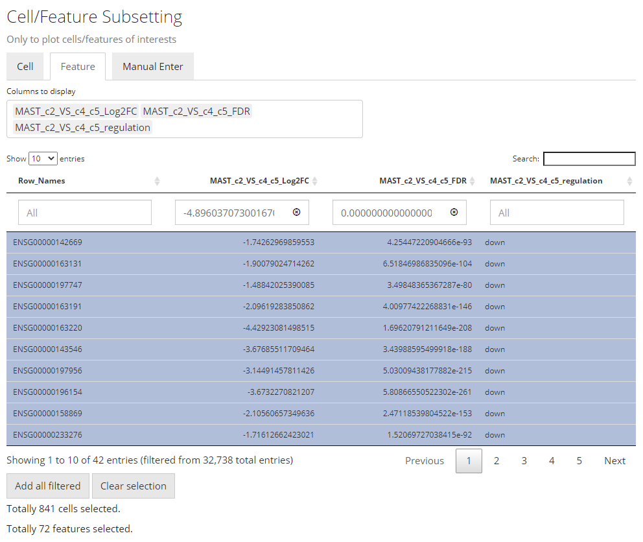Sort by MAST_c2_VS_c4_c5_regulation column
643x542 pixels.
pyautogui.click(x=546, y=181)
